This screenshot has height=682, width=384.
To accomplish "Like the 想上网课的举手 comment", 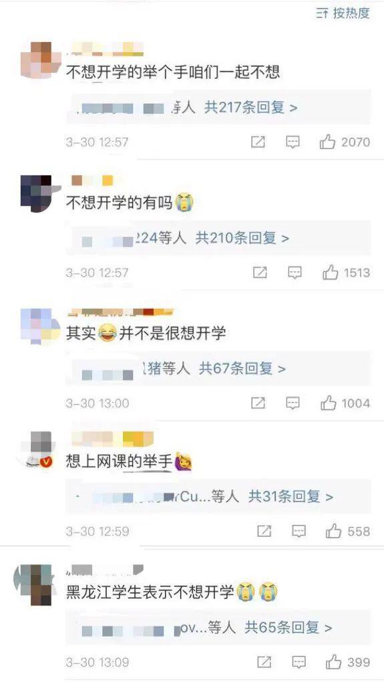I will [333, 531].
